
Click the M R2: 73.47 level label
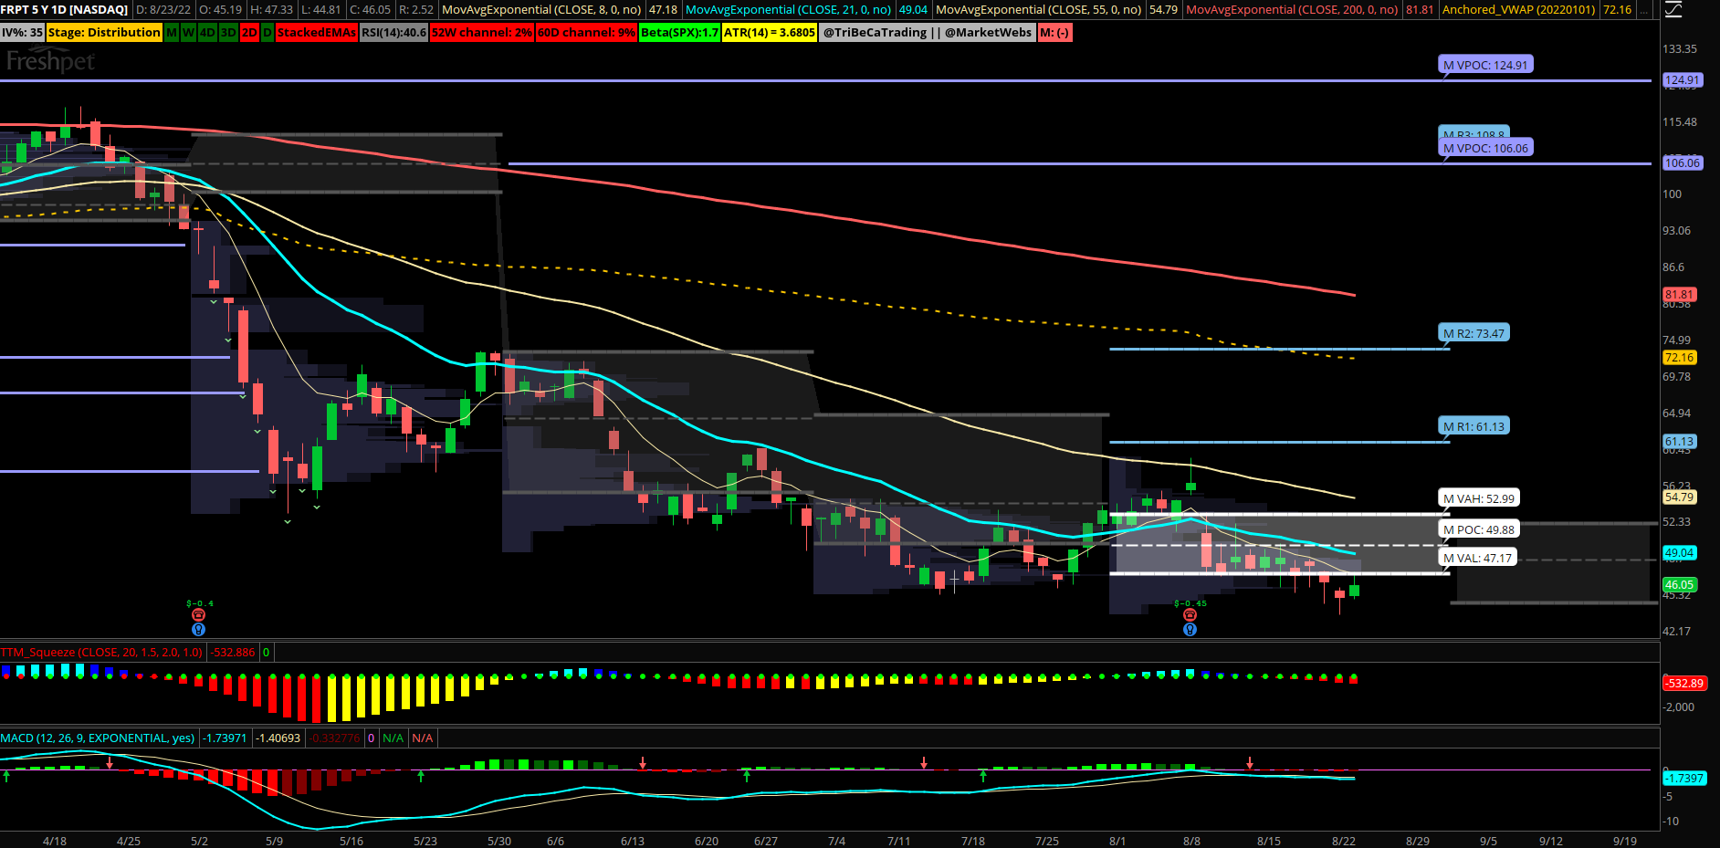pos(1474,333)
